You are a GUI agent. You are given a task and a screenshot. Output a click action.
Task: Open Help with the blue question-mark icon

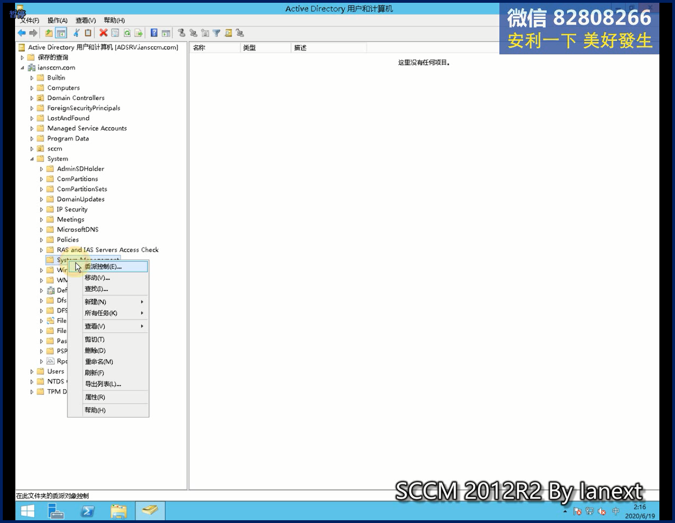point(154,33)
